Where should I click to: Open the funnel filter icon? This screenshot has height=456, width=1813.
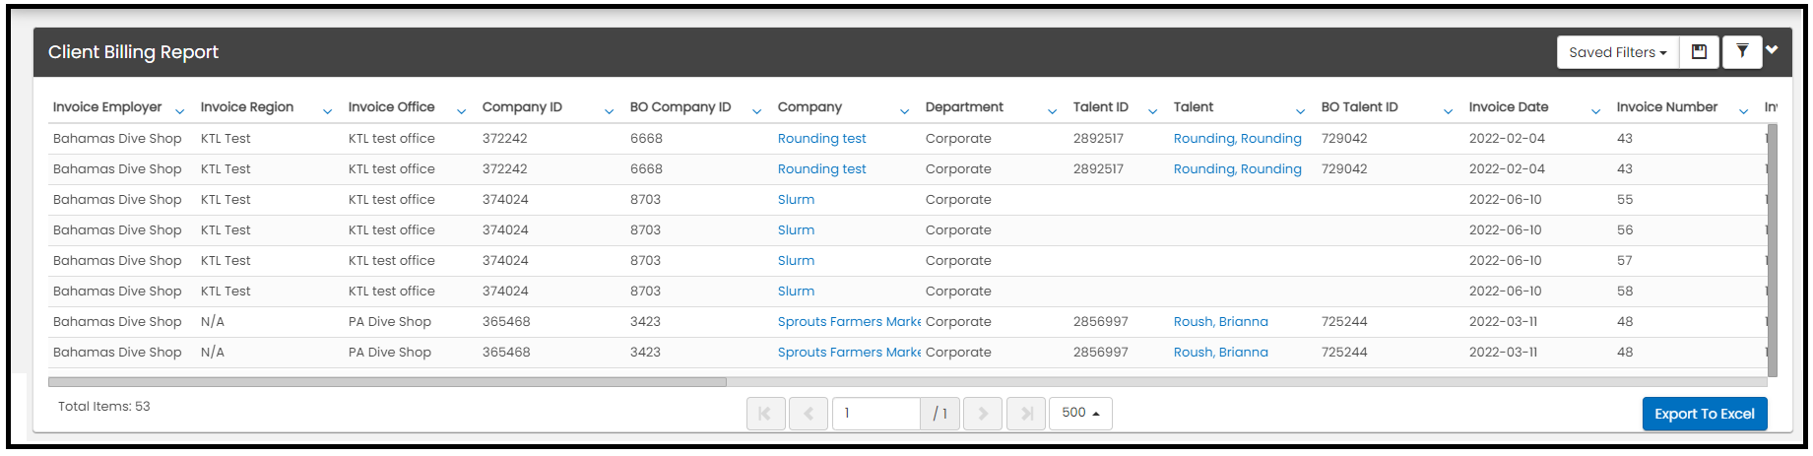tap(1742, 52)
